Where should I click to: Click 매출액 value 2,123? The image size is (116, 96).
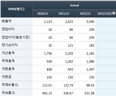tap(48, 22)
